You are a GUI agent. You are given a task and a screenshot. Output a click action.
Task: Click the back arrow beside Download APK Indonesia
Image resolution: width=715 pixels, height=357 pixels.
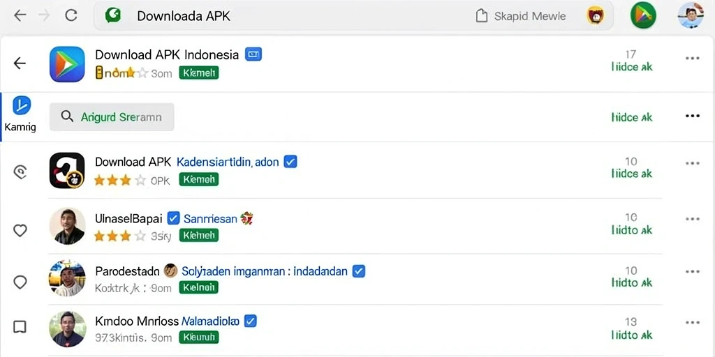(20, 63)
